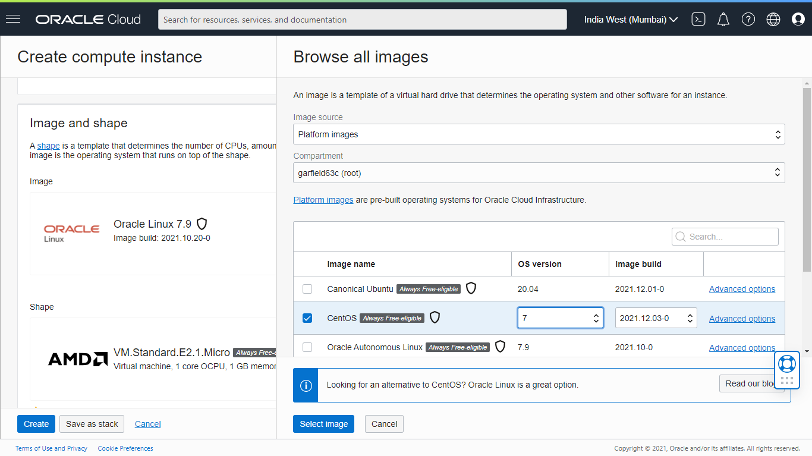The width and height of the screenshot is (812, 456).
Task: Click the top search bar for resources
Action: click(363, 20)
